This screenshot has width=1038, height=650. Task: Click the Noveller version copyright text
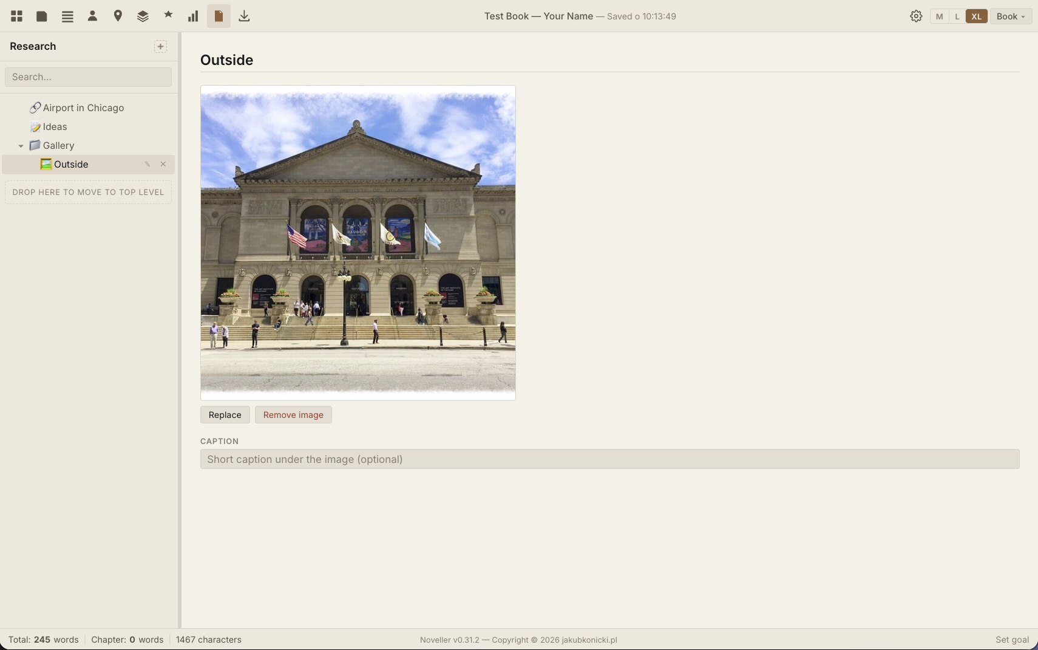(x=518, y=640)
